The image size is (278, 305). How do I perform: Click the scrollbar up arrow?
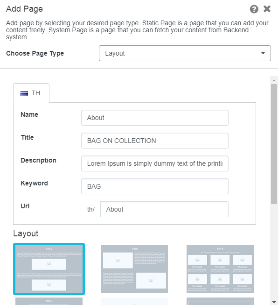tap(274, 80)
